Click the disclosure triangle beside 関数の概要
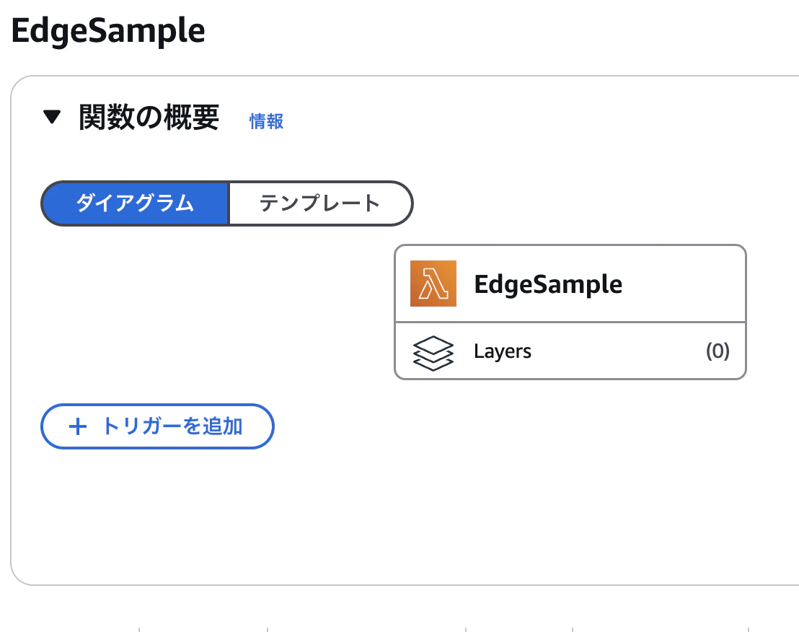The image size is (799, 632). point(52,117)
